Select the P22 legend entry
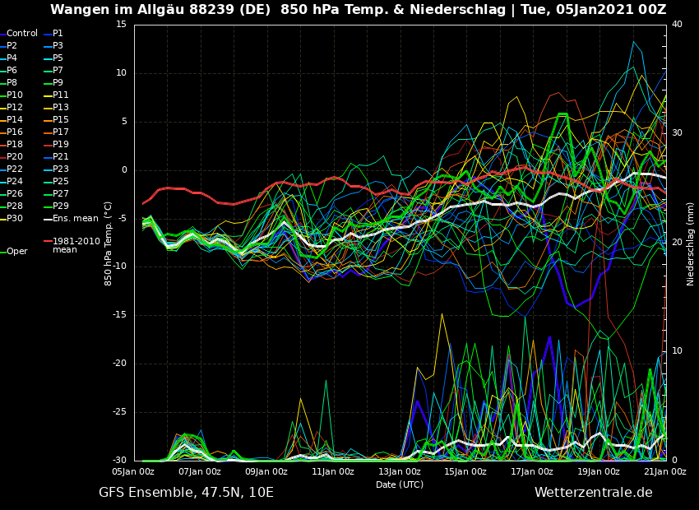This screenshot has height=510, width=699. [15, 169]
